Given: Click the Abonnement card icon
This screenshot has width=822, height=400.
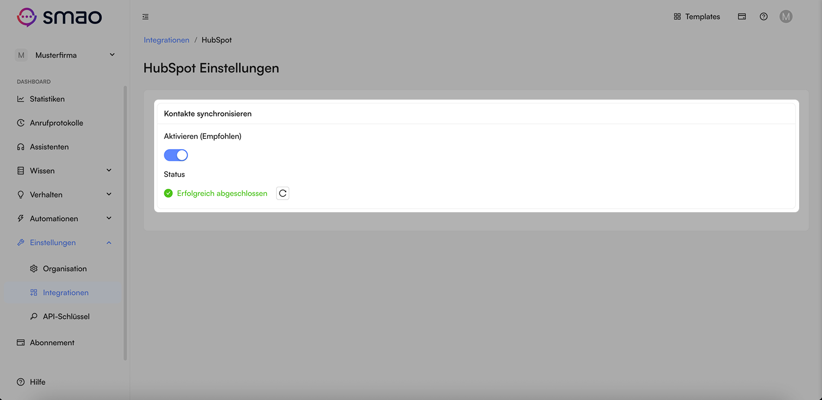Looking at the screenshot, I should pyautogui.click(x=21, y=343).
